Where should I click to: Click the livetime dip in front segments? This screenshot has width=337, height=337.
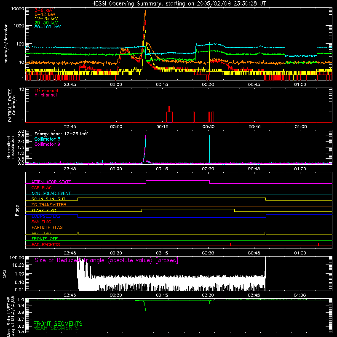pyautogui.click(x=145, y=308)
